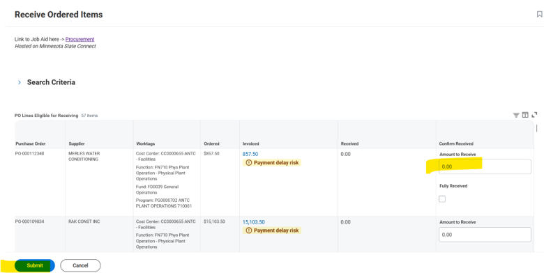Expand the Search Criteria section
Image resolution: width=544 pixels, height=273 pixels.
tap(20, 82)
